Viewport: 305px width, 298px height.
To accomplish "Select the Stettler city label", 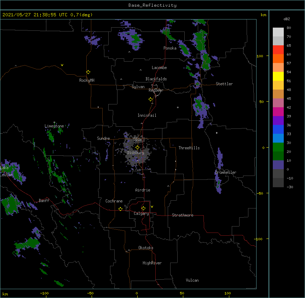I will [x=224, y=84].
